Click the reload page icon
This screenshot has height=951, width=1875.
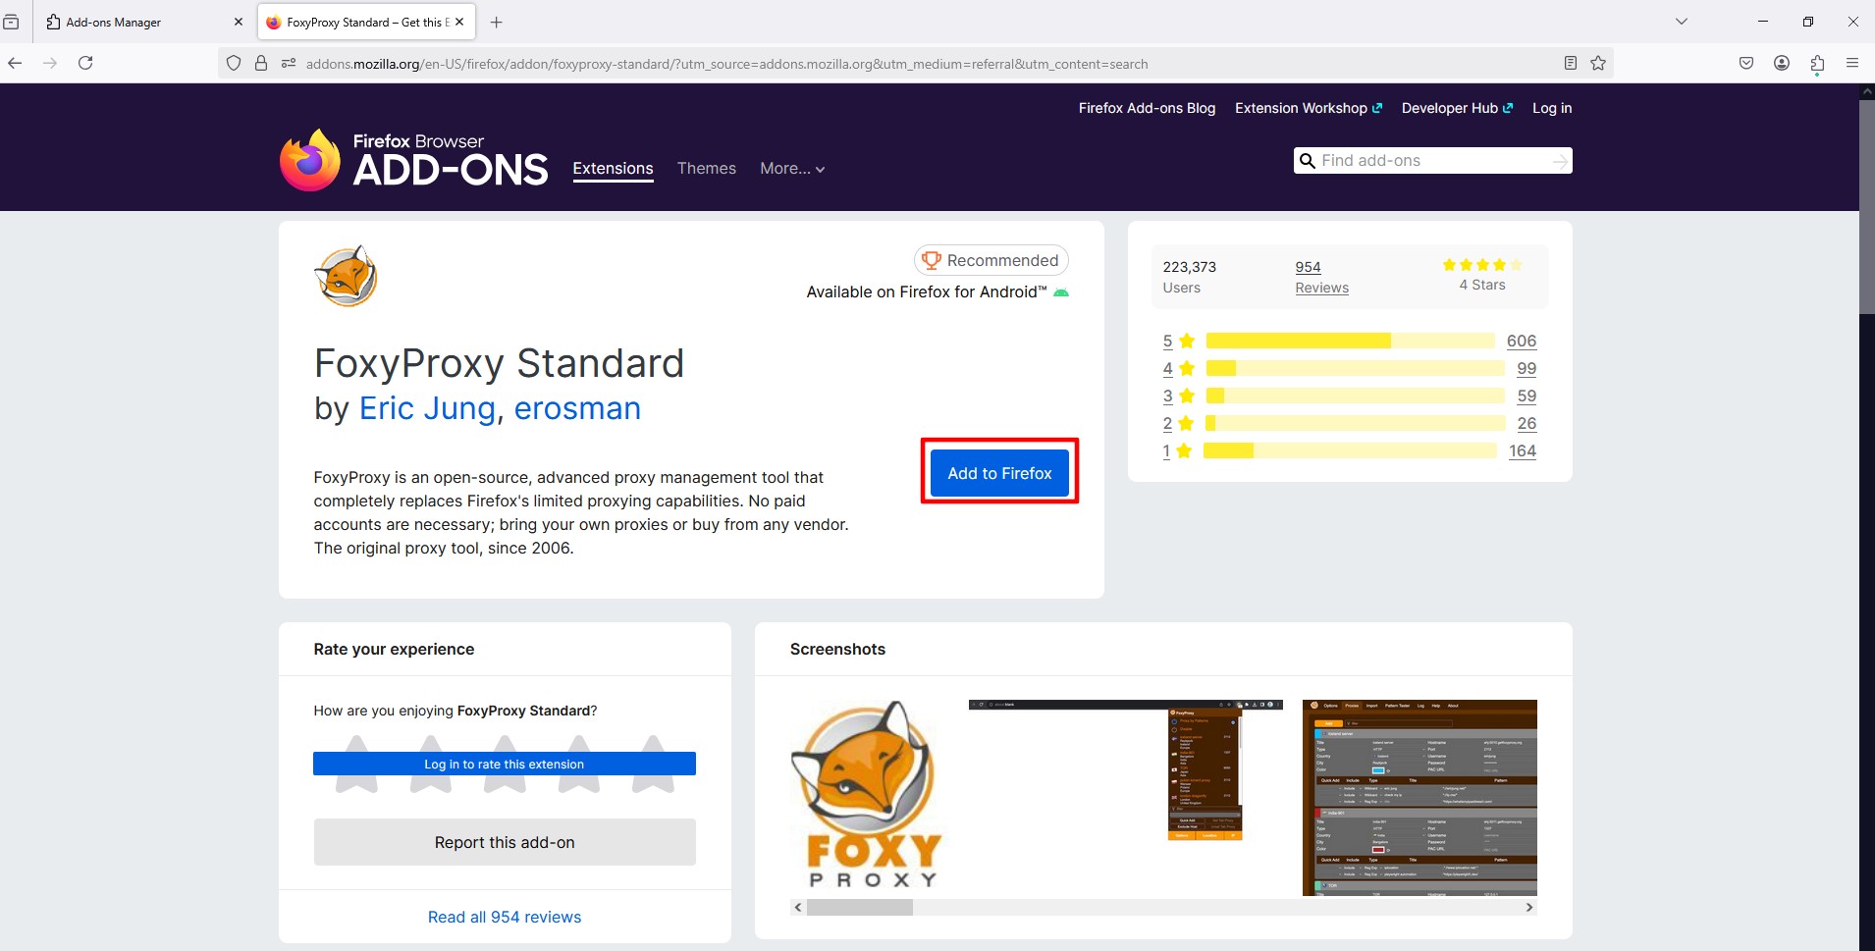point(85,63)
